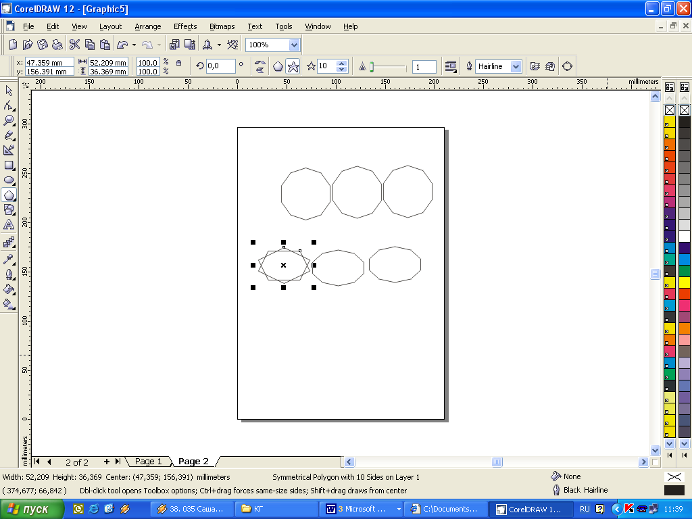Image resolution: width=692 pixels, height=519 pixels.
Task: Click the Print icon
Action: (57, 45)
